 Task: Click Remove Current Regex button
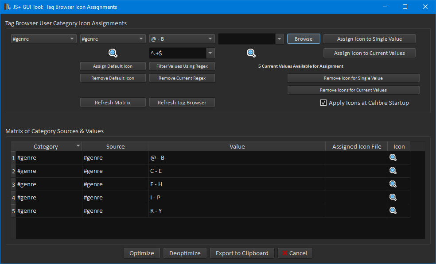point(182,78)
